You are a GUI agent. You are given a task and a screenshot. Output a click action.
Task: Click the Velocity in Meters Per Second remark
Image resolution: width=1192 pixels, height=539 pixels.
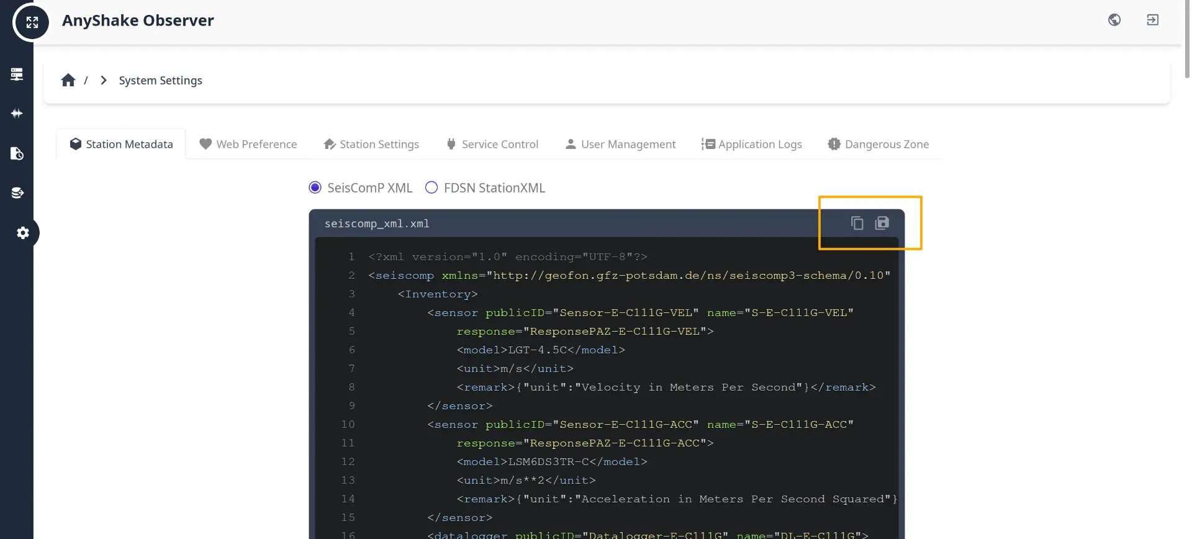[666, 387]
